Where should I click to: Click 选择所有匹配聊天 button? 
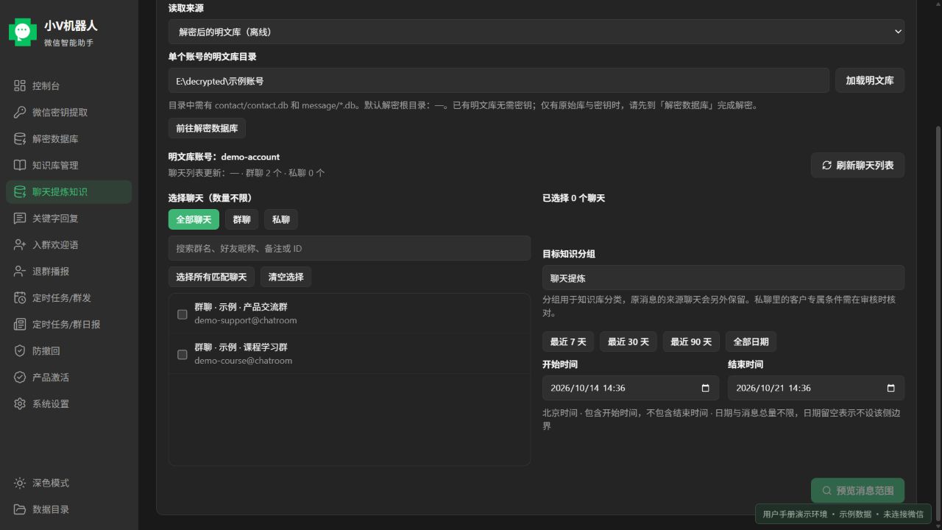tap(211, 277)
